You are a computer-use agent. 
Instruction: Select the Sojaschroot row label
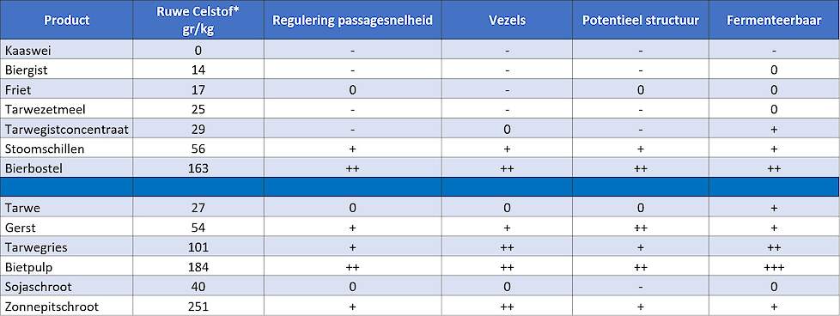pyautogui.click(x=66, y=286)
